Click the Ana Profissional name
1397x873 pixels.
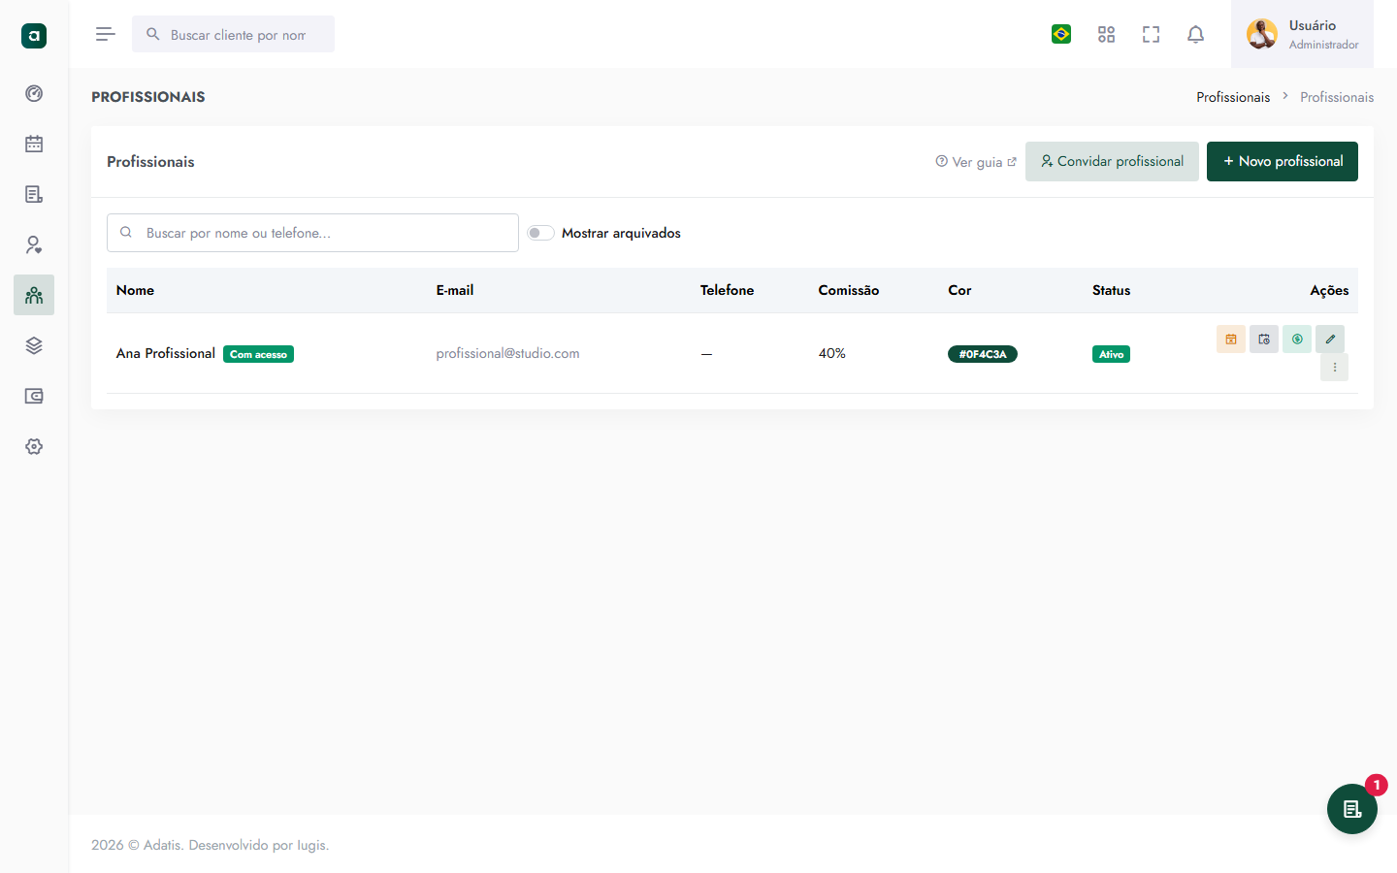(166, 353)
